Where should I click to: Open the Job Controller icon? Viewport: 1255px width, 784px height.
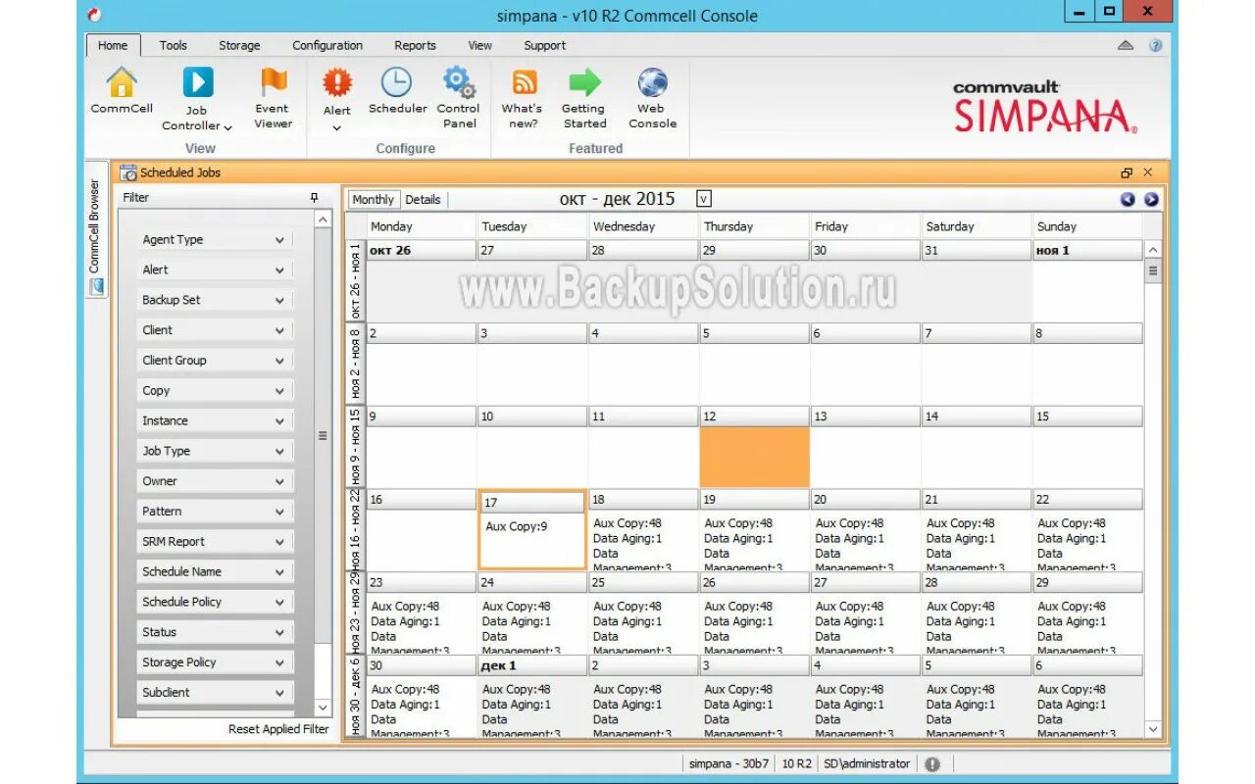coord(197,82)
